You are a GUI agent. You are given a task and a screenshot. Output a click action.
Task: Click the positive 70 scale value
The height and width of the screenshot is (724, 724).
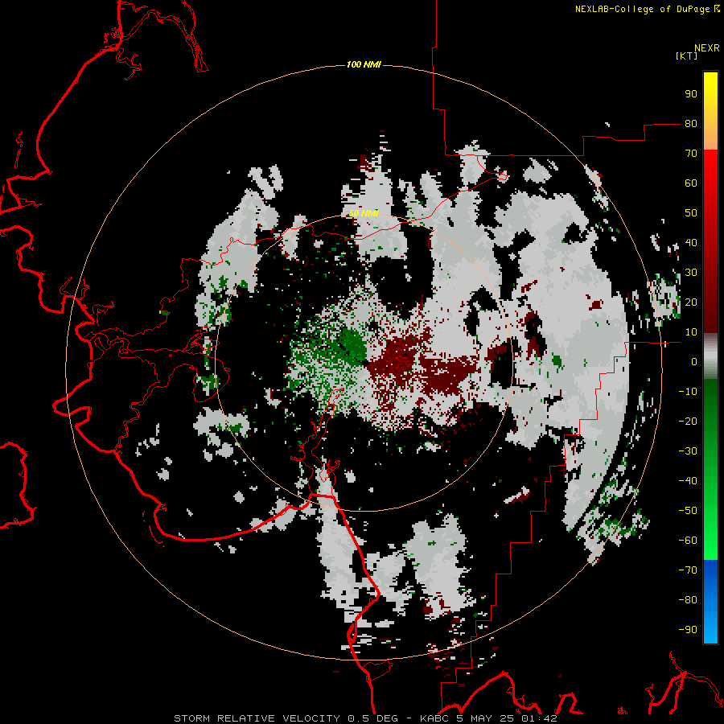coord(691,154)
